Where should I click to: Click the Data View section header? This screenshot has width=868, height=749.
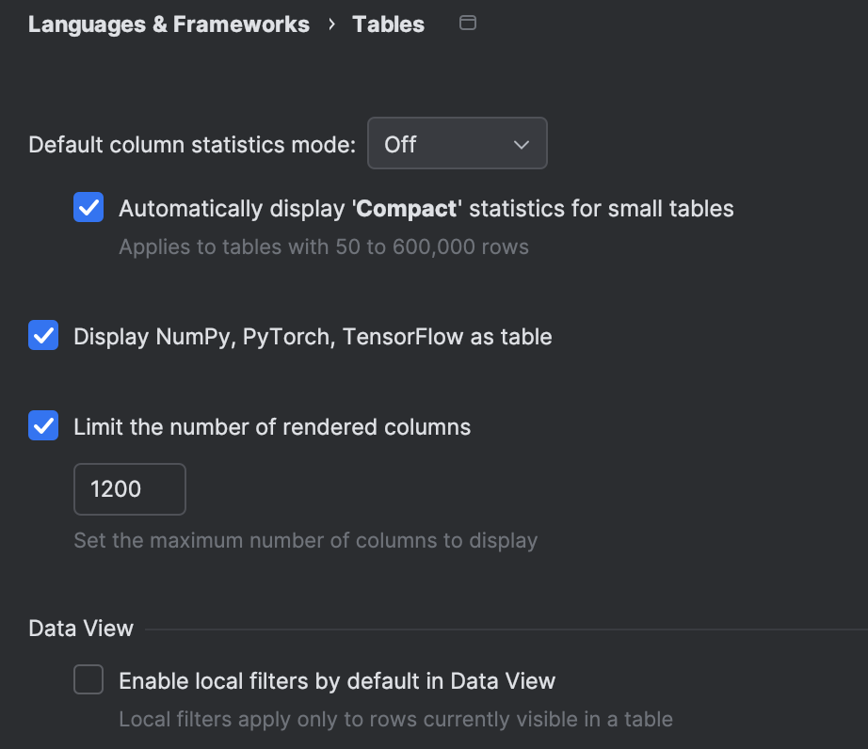tap(80, 628)
